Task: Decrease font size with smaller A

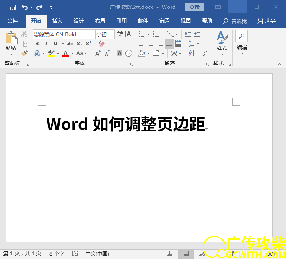Action: (x=107, y=53)
